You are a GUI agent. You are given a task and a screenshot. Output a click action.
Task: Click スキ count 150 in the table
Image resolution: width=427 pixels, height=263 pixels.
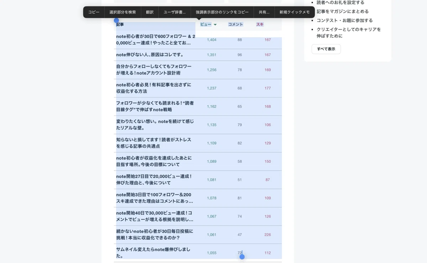(268, 161)
